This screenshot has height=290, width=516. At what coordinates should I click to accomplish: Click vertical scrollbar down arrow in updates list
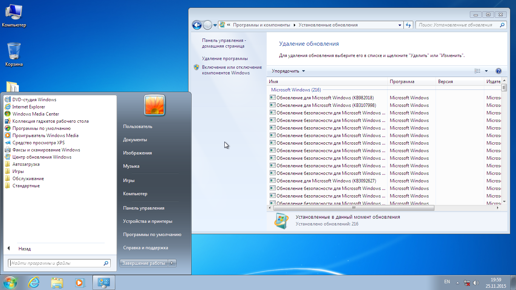point(504,202)
